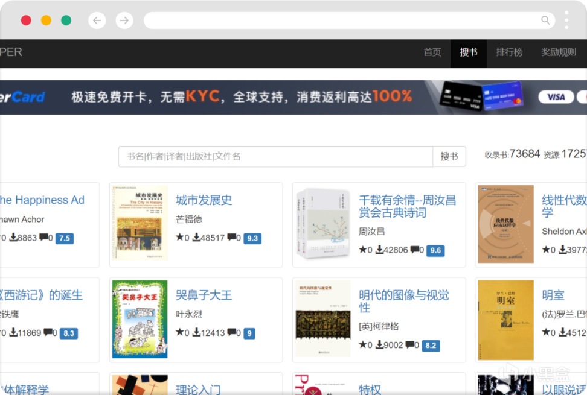Click the 明代的图像与视觉性 cover thumbnail
Screen dimensions: 587x395
pyautogui.click(x=322, y=318)
